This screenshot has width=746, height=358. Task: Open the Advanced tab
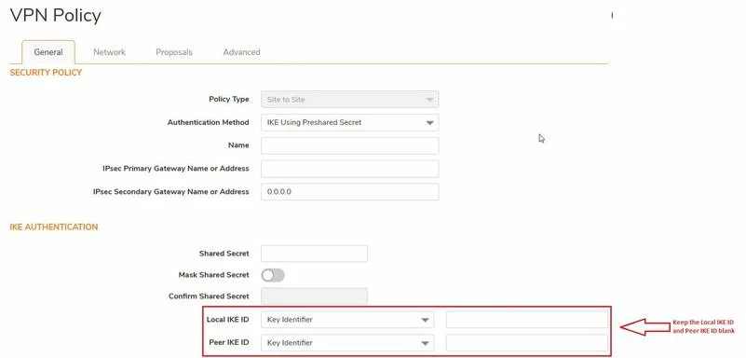[241, 52]
